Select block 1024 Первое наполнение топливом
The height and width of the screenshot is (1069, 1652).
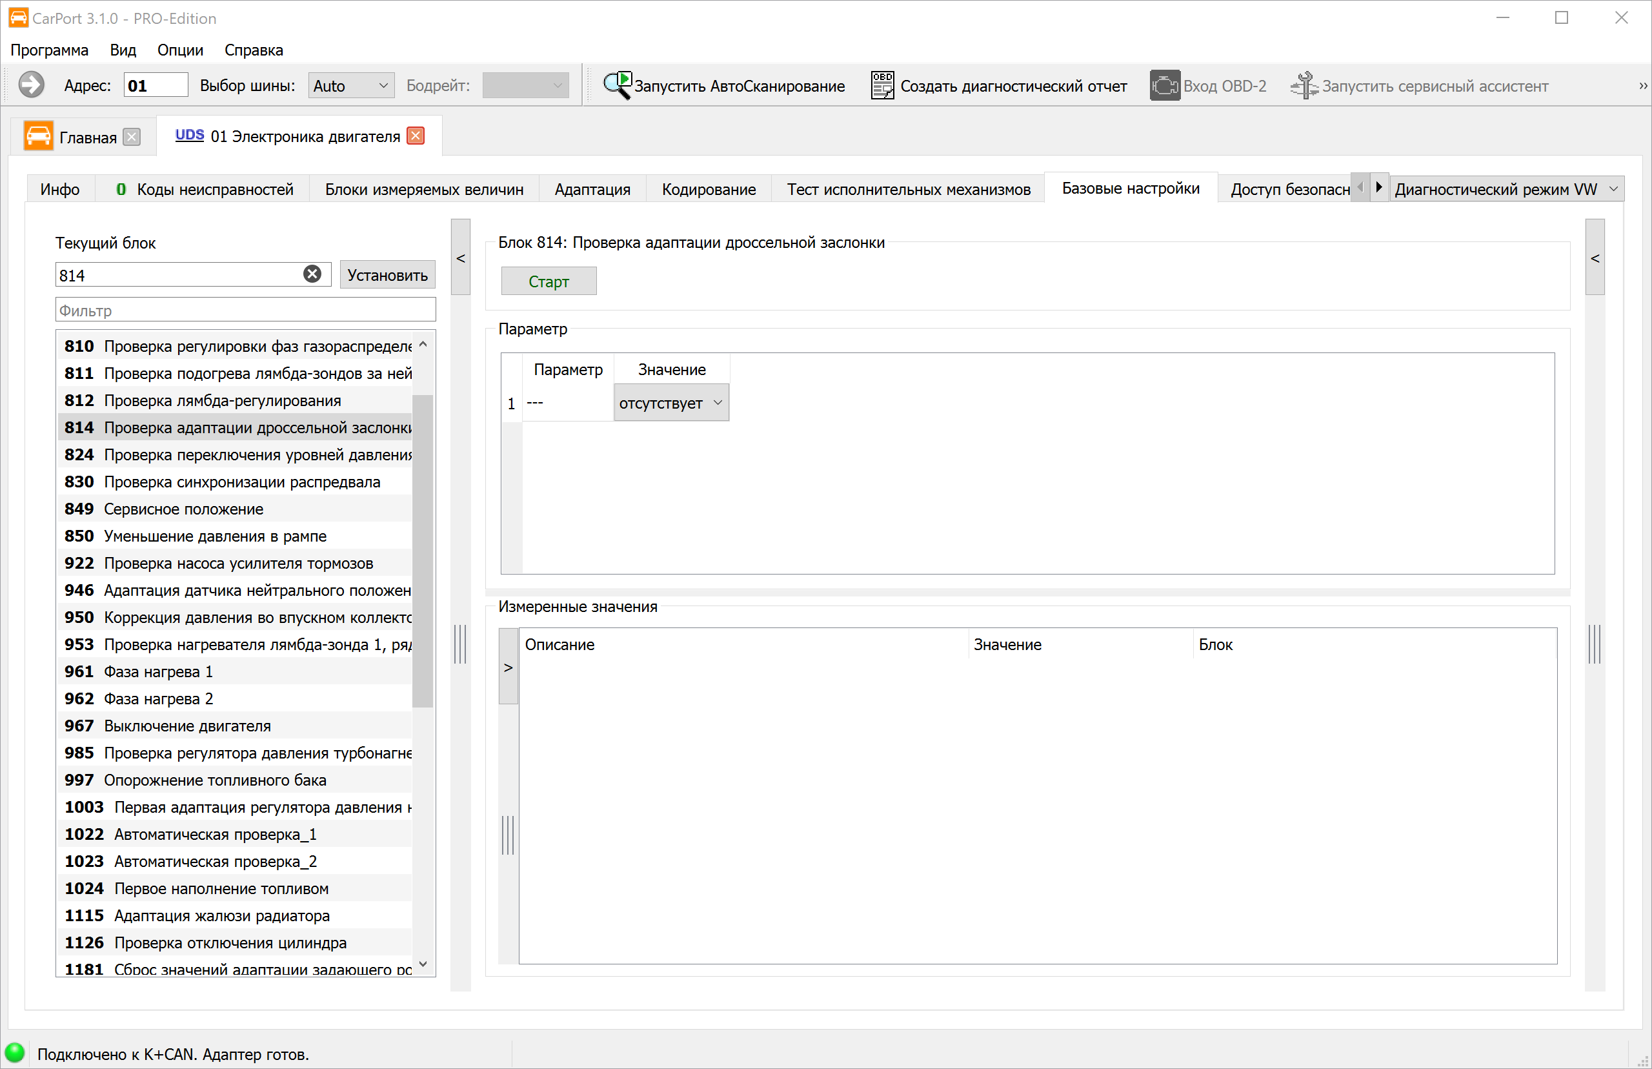pos(234,888)
